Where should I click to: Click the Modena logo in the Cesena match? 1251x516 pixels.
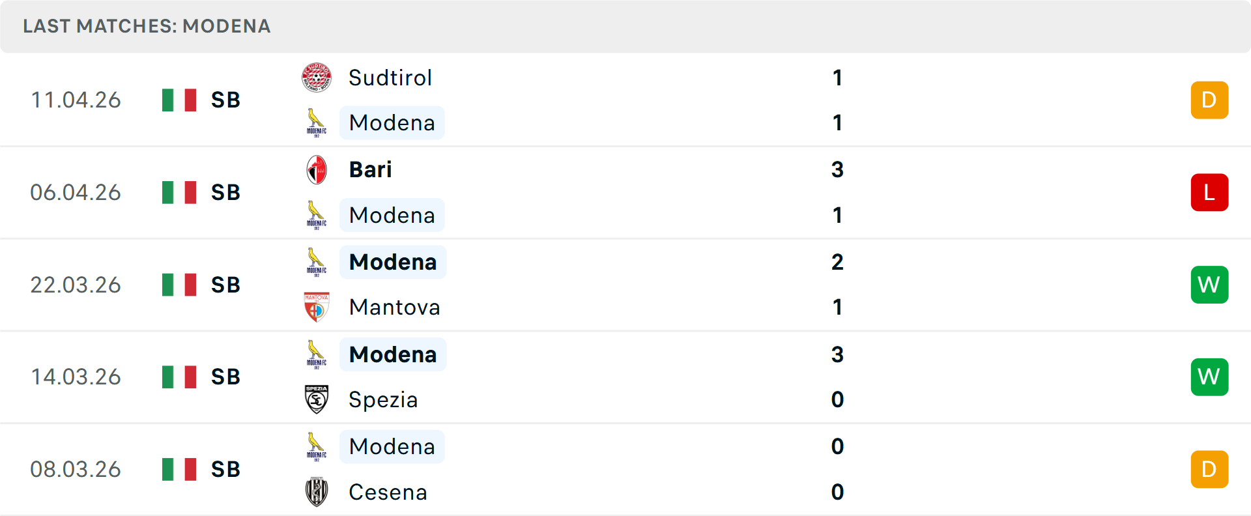coord(317,446)
